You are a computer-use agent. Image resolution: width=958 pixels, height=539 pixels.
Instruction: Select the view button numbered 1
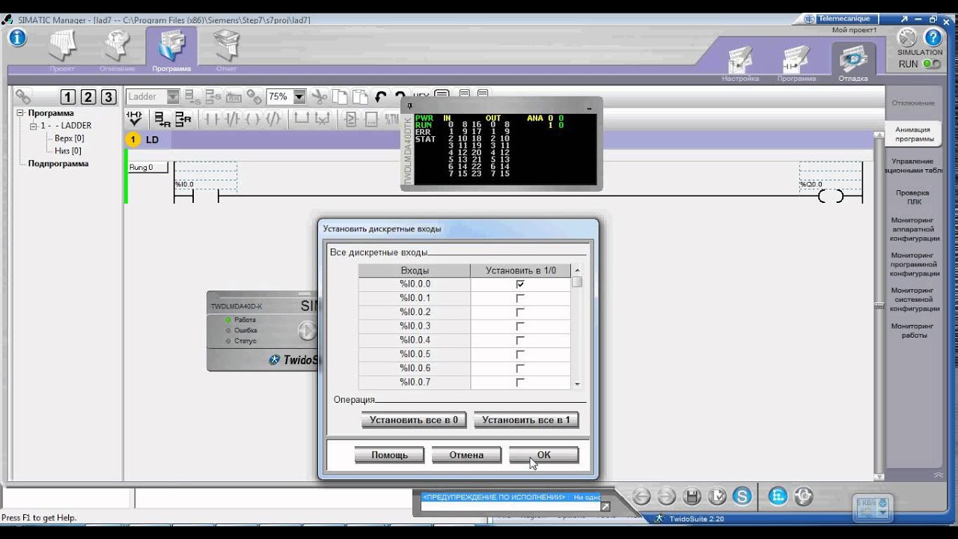point(68,97)
